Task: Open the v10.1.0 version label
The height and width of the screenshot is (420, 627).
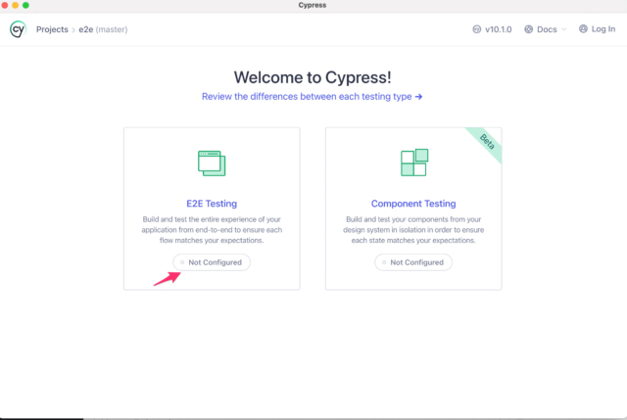Action: pyautogui.click(x=499, y=29)
